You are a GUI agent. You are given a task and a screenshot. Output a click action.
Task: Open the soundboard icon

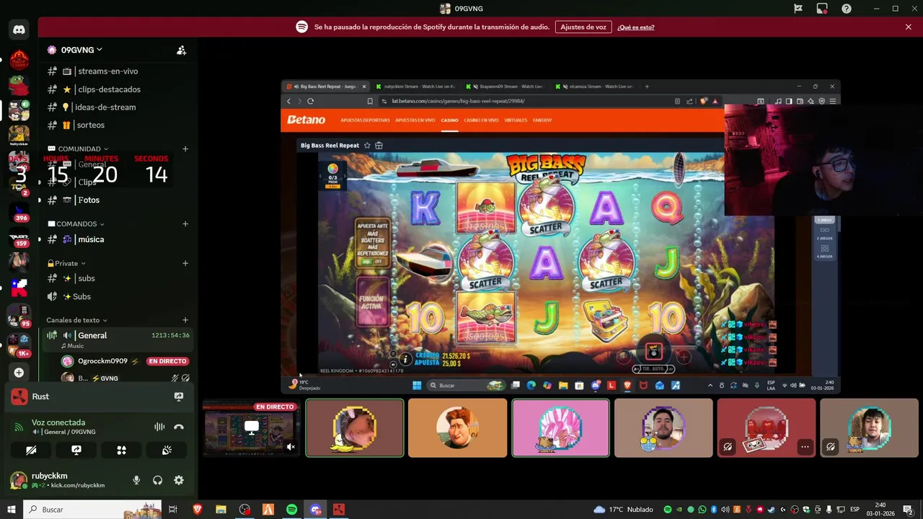point(167,450)
